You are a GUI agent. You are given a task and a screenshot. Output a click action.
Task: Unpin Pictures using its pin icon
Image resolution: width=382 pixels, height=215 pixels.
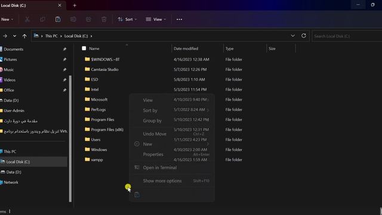click(x=64, y=60)
